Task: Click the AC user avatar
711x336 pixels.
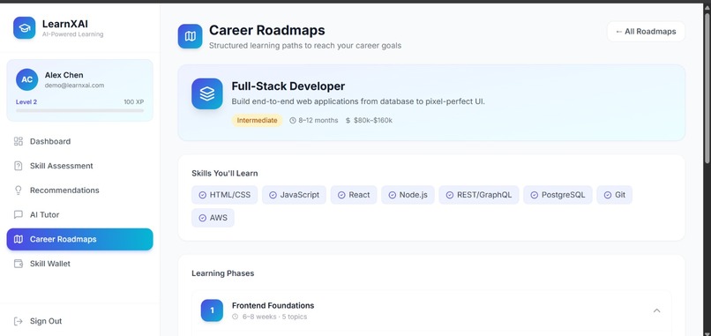Action: click(26, 79)
